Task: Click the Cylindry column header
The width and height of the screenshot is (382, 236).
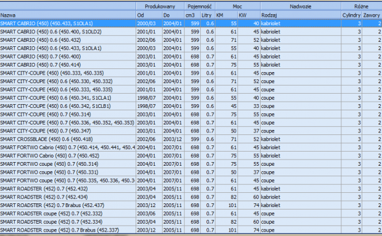Action: pyautogui.click(x=352, y=15)
